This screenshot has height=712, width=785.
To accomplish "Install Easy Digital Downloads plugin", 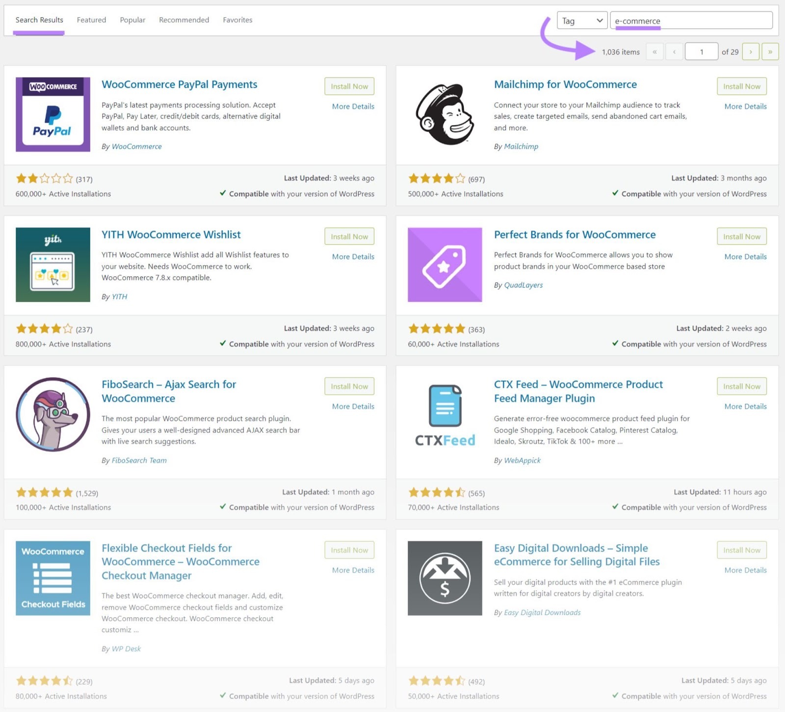I will [741, 550].
